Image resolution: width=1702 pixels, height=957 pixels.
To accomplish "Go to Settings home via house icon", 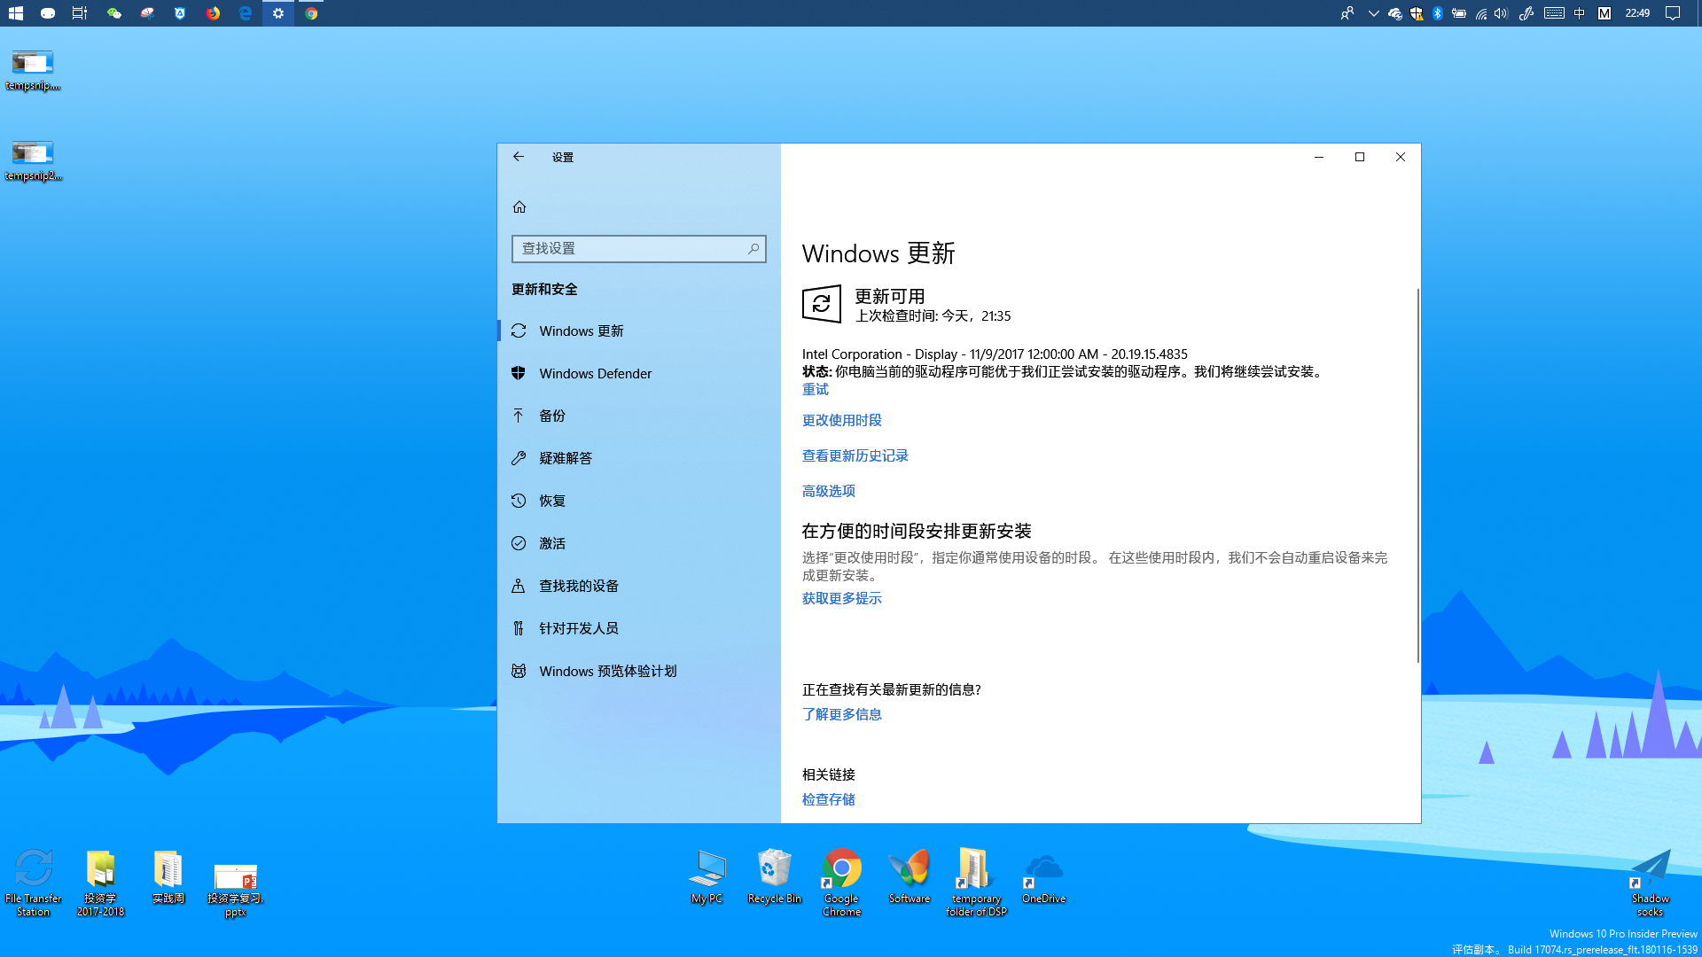I will [x=519, y=206].
